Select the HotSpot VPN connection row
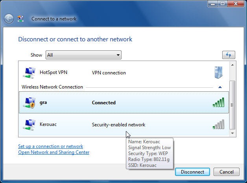The width and height of the screenshot is (247, 183). click(x=124, y=73)
